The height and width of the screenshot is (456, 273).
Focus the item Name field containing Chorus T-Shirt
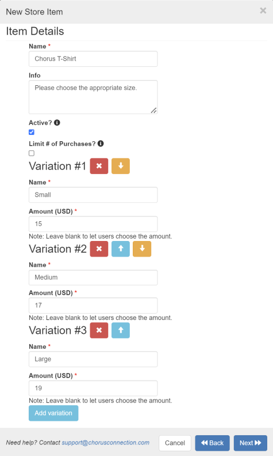[93, 59]
